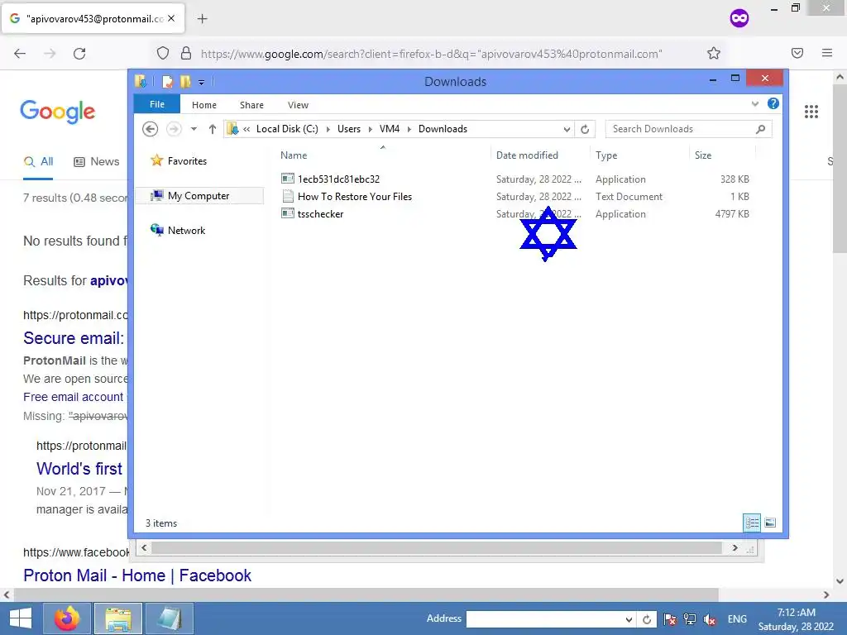Open the View ribbon tab
Viewport: 847px width, 635px height.
click(x=298, y=105)
